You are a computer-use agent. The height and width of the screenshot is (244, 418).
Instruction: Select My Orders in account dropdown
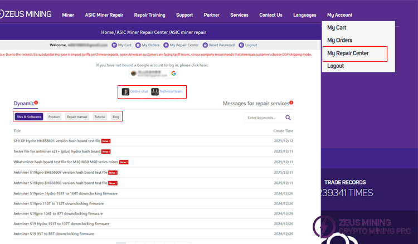tap(339, 40)
